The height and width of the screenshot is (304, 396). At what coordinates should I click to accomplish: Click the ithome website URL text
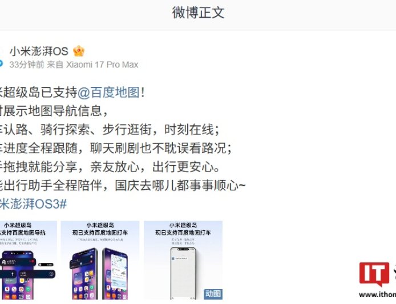point(377,295)
